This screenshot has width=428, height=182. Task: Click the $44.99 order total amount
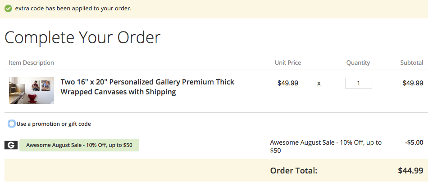point(410,171)
